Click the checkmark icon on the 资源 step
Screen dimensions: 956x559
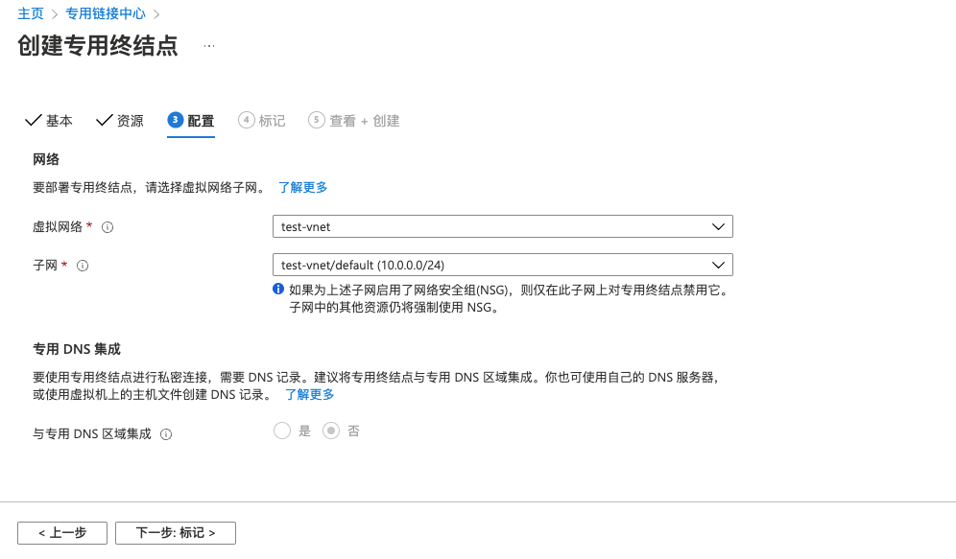click(x=102, y=120)
